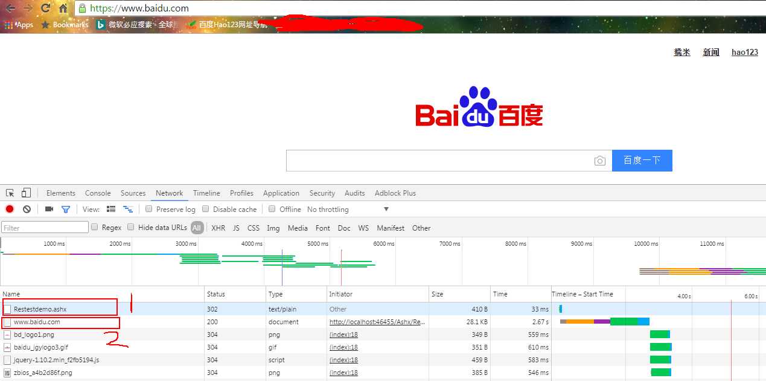Toggle capture screenshots camera icon
Viewport: 766px width, 381px height.
point(49,209)
